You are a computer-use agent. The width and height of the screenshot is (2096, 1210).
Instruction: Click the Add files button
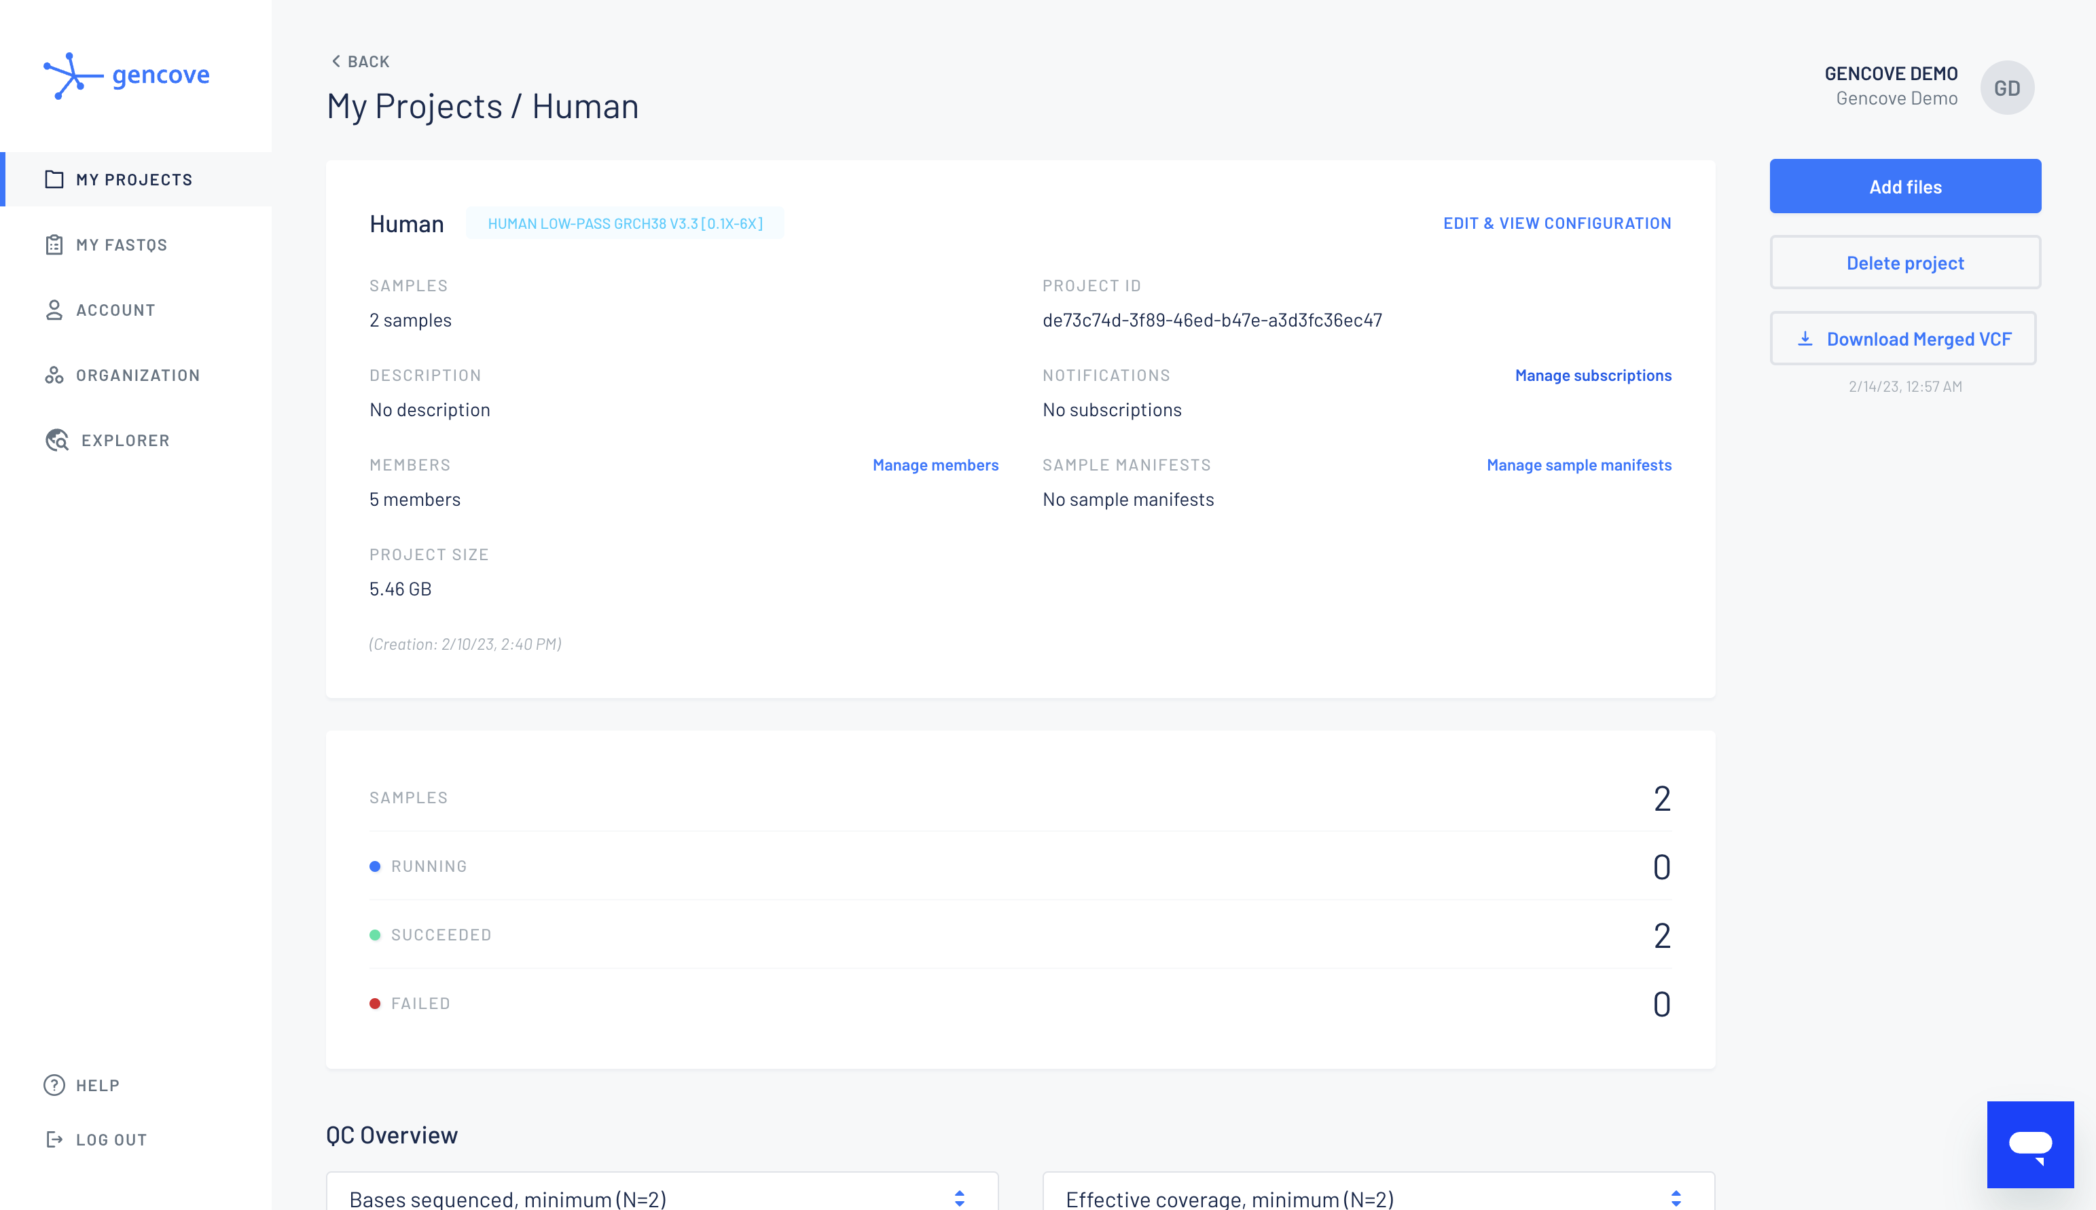(1905, 186)
